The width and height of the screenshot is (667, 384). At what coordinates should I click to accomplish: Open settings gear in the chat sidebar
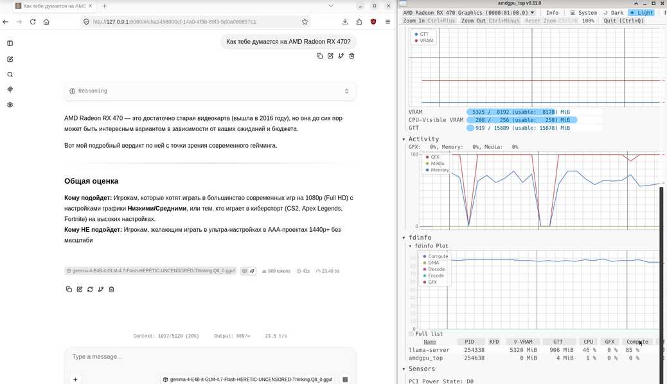[x=10, y=105]
